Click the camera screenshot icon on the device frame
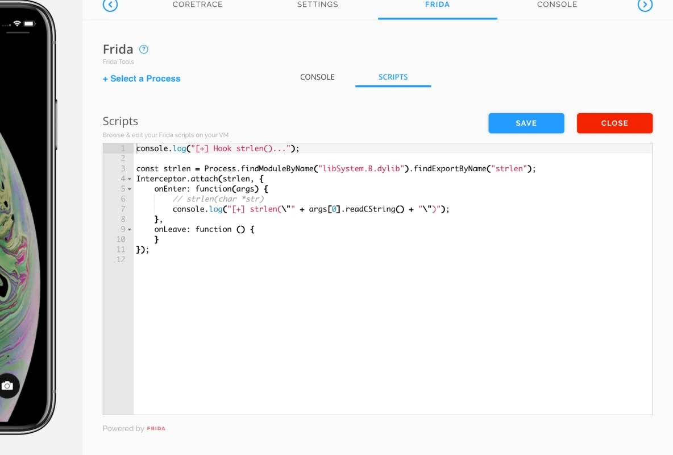 point(9,386)
